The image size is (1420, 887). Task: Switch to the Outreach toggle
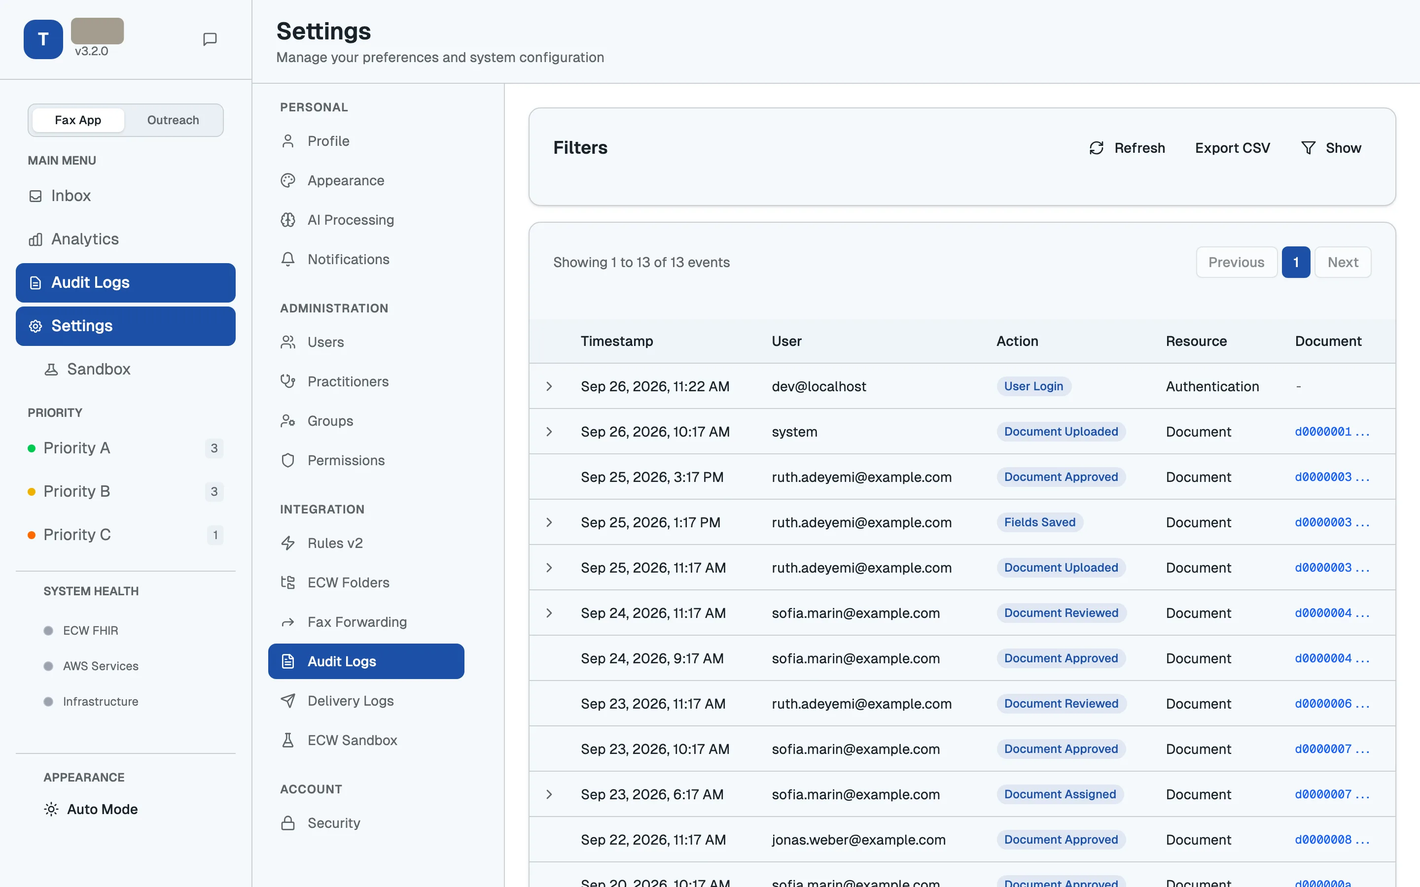[x=173, y=120]
